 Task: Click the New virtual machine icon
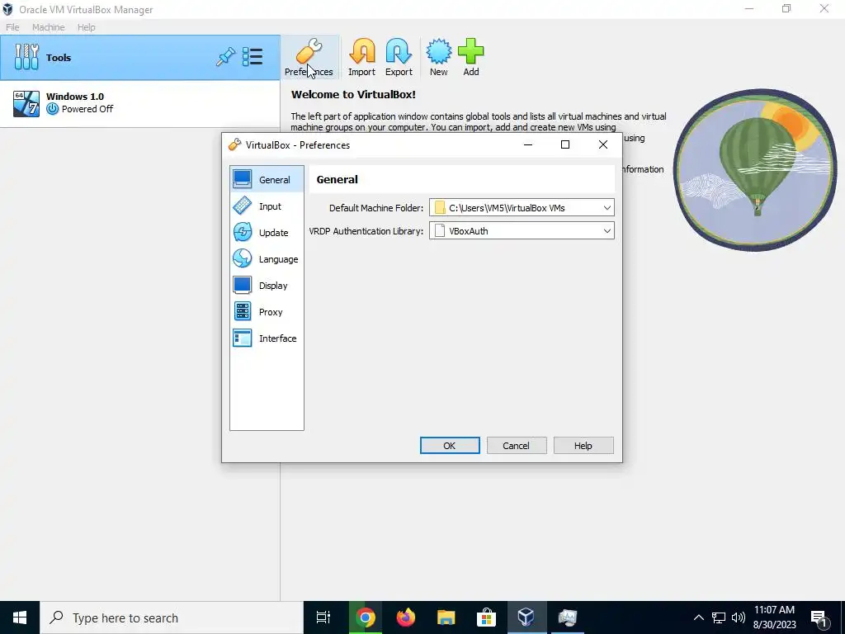[439, 51]
